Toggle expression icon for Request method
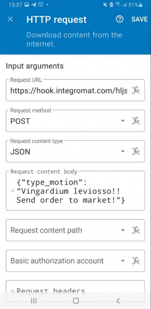The image size is (151, 309). (136, 121)
